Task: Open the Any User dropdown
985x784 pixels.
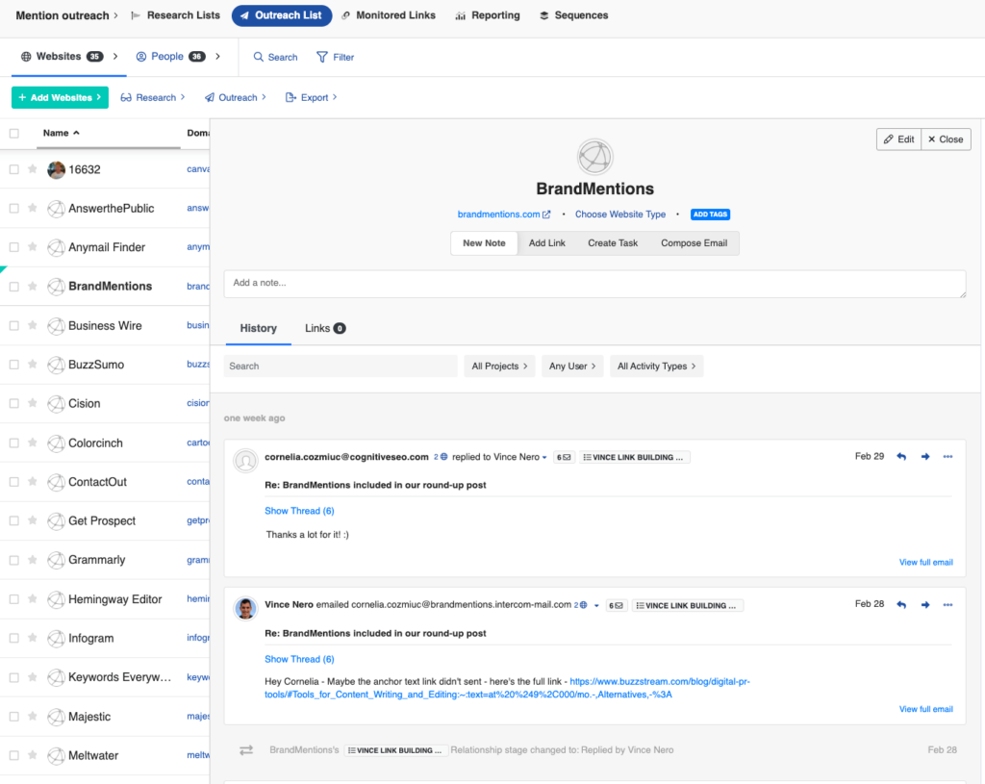Action: coord(571,366)
